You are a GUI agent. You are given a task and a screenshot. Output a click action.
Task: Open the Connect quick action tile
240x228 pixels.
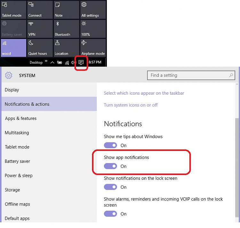(x=40, y=10)
